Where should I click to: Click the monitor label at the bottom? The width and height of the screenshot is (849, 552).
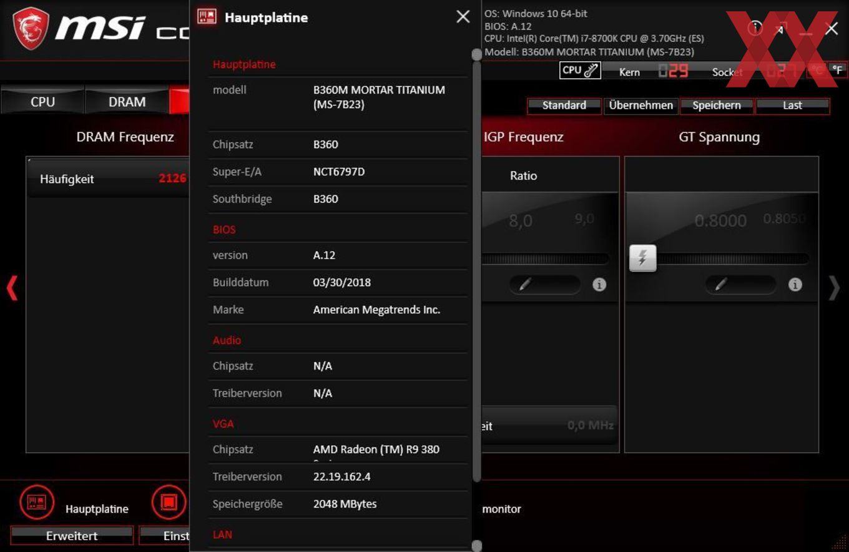pyautogui.click(x=501, y=510)
